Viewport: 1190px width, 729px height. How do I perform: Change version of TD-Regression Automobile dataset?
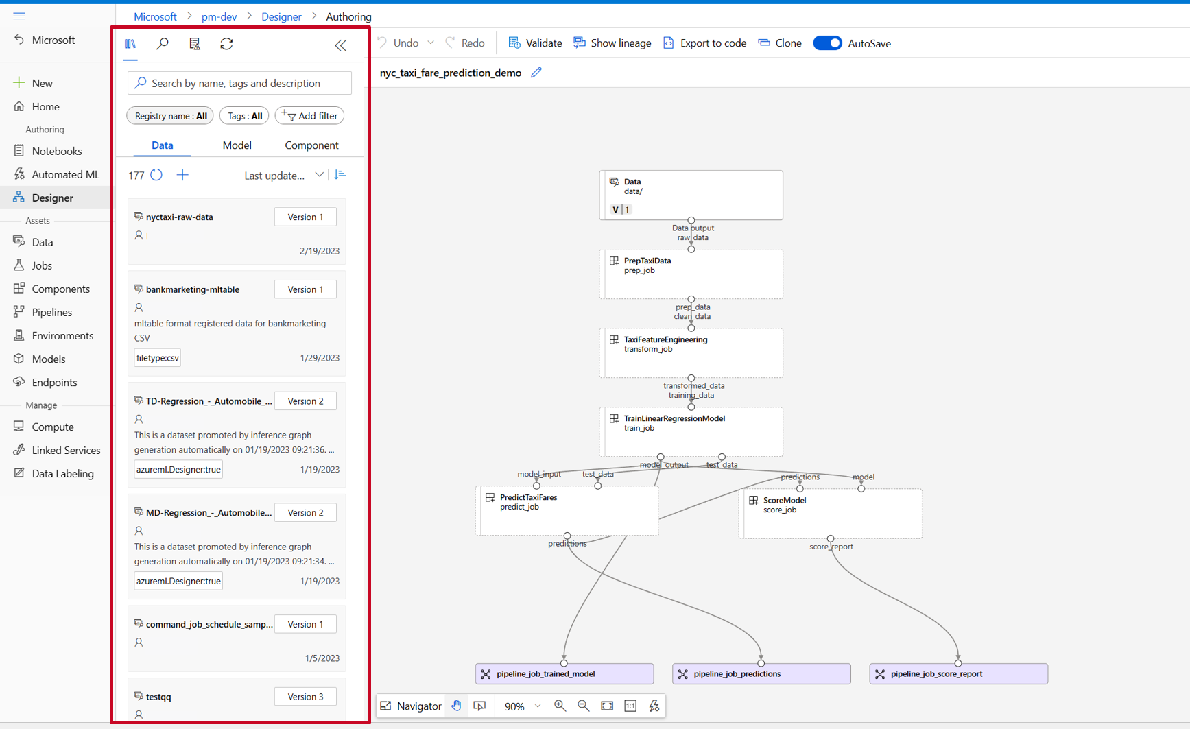tap(305, 401)
